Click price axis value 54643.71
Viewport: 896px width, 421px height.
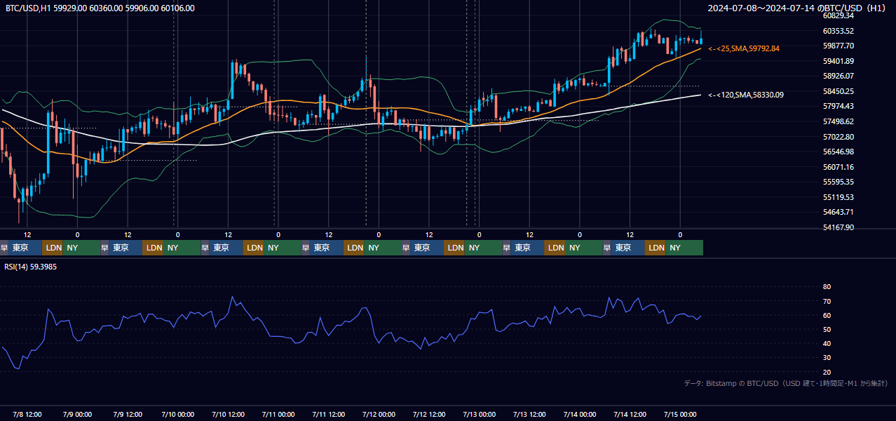[838, 212]
